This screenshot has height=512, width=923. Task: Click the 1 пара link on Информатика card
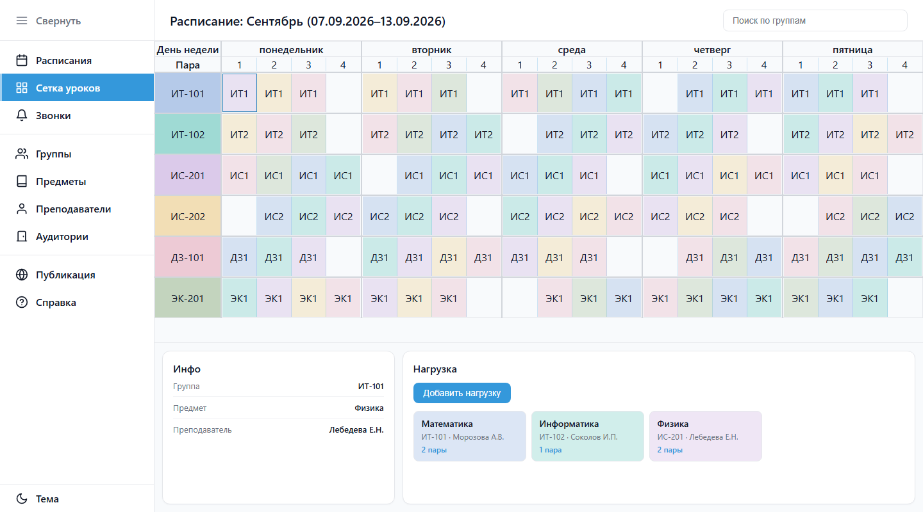coord(551,450)
